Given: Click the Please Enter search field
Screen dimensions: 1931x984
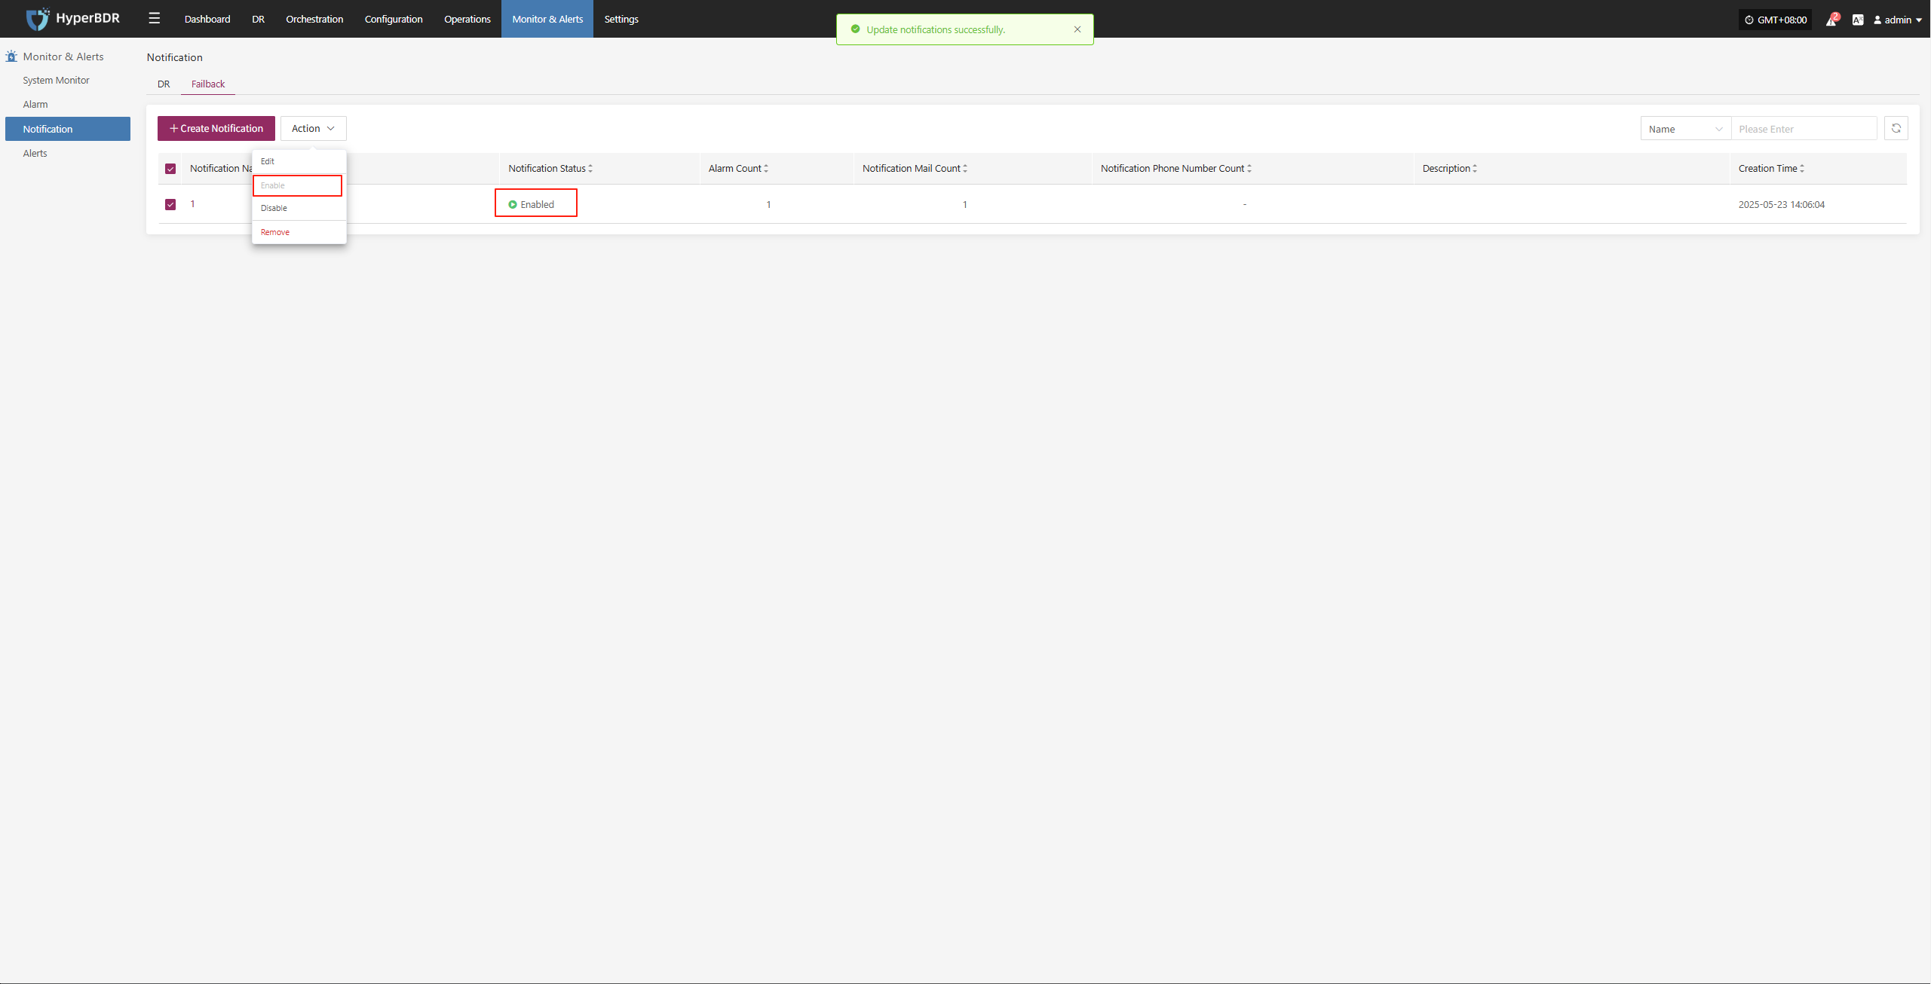Looking at the screenshot, I should (1804, 129).
